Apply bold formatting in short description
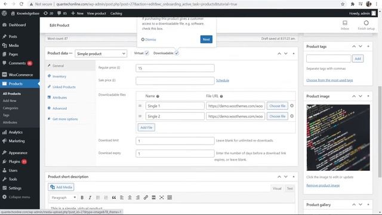The height and width of the screenshot is (215, 382). (x=82, y=198)
